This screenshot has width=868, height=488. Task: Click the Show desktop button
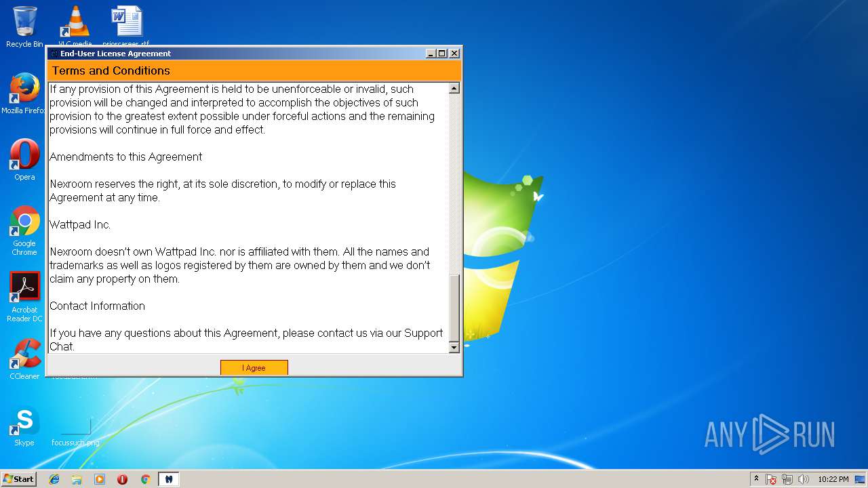coord(861,479)
